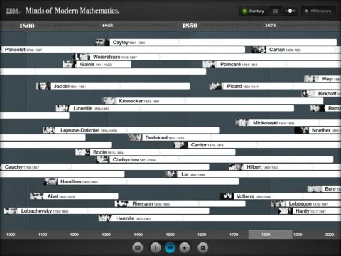The width and height of the screenshot is (341, 256).
Task: Open Hermite portrait thumbnail
Action: pyautogui.click(x=105, y=218)
